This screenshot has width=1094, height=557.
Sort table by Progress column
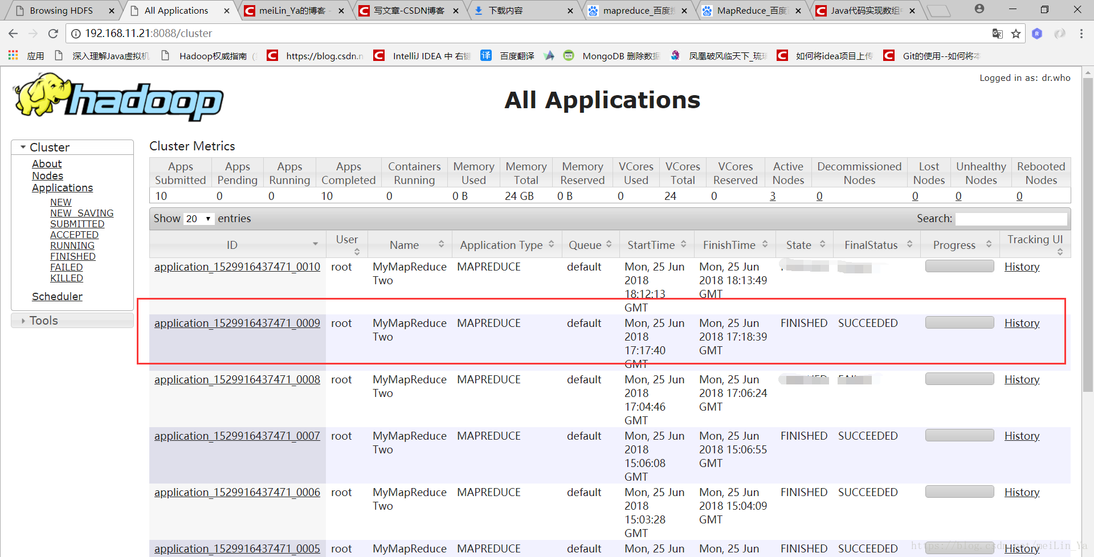989,244
